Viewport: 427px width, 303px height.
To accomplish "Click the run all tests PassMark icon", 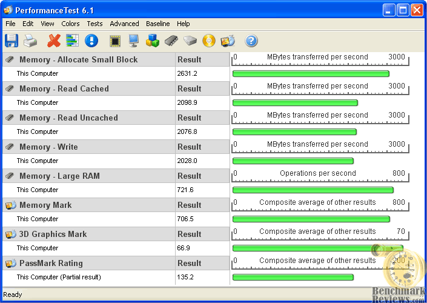I will (x=228, y=41).
